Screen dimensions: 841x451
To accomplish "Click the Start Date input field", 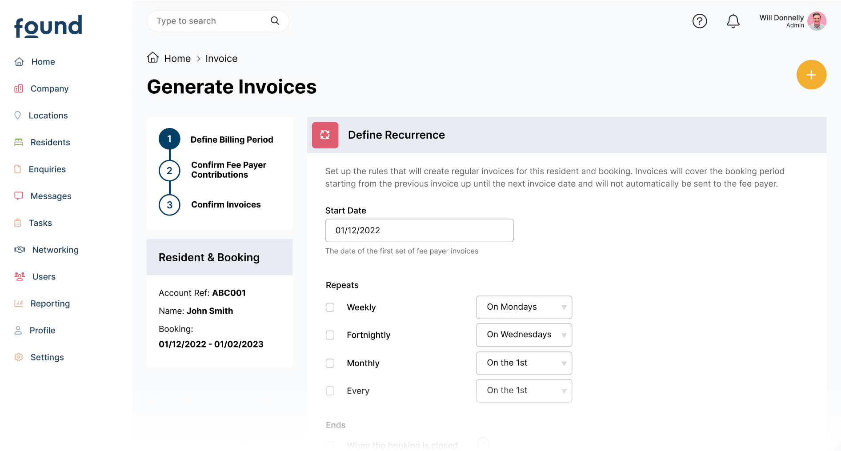I will [419, 230].
